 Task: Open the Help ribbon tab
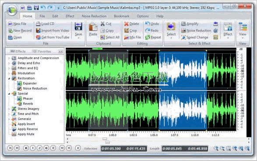(x=160, y=16)
